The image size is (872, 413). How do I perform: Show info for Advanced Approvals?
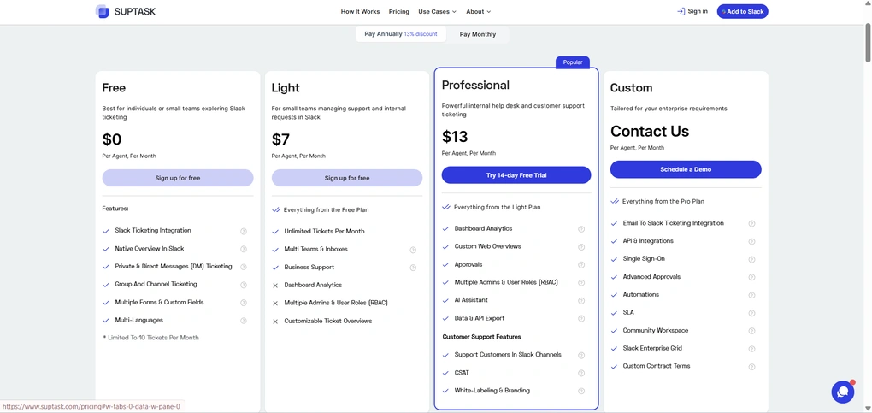coord(751,277)
